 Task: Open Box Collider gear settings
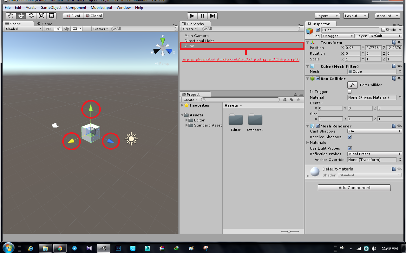(399, 78)
